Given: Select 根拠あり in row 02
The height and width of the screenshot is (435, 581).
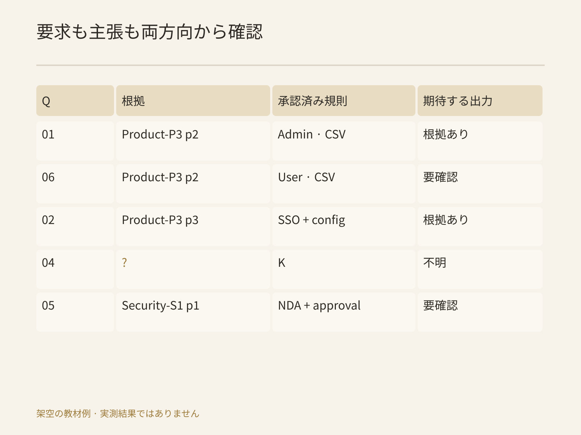Looking at the screenshot, I should pos(480,227).
